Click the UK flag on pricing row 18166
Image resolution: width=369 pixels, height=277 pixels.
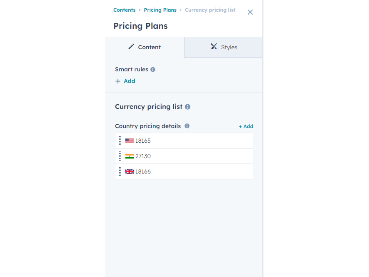tap(129, 171)
